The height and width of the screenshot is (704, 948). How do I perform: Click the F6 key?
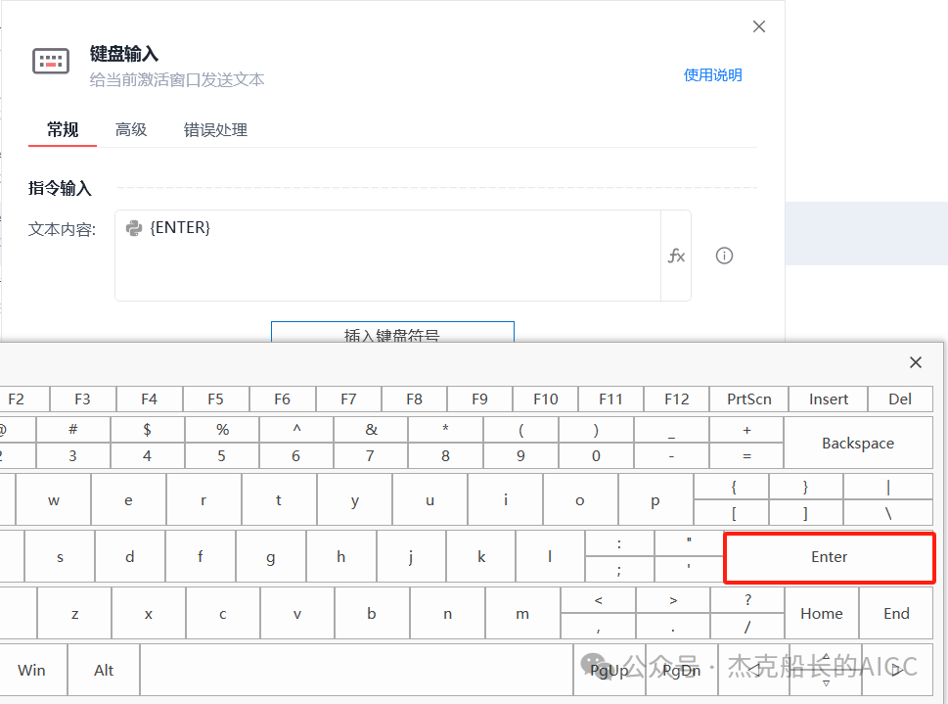click(282, 399)
